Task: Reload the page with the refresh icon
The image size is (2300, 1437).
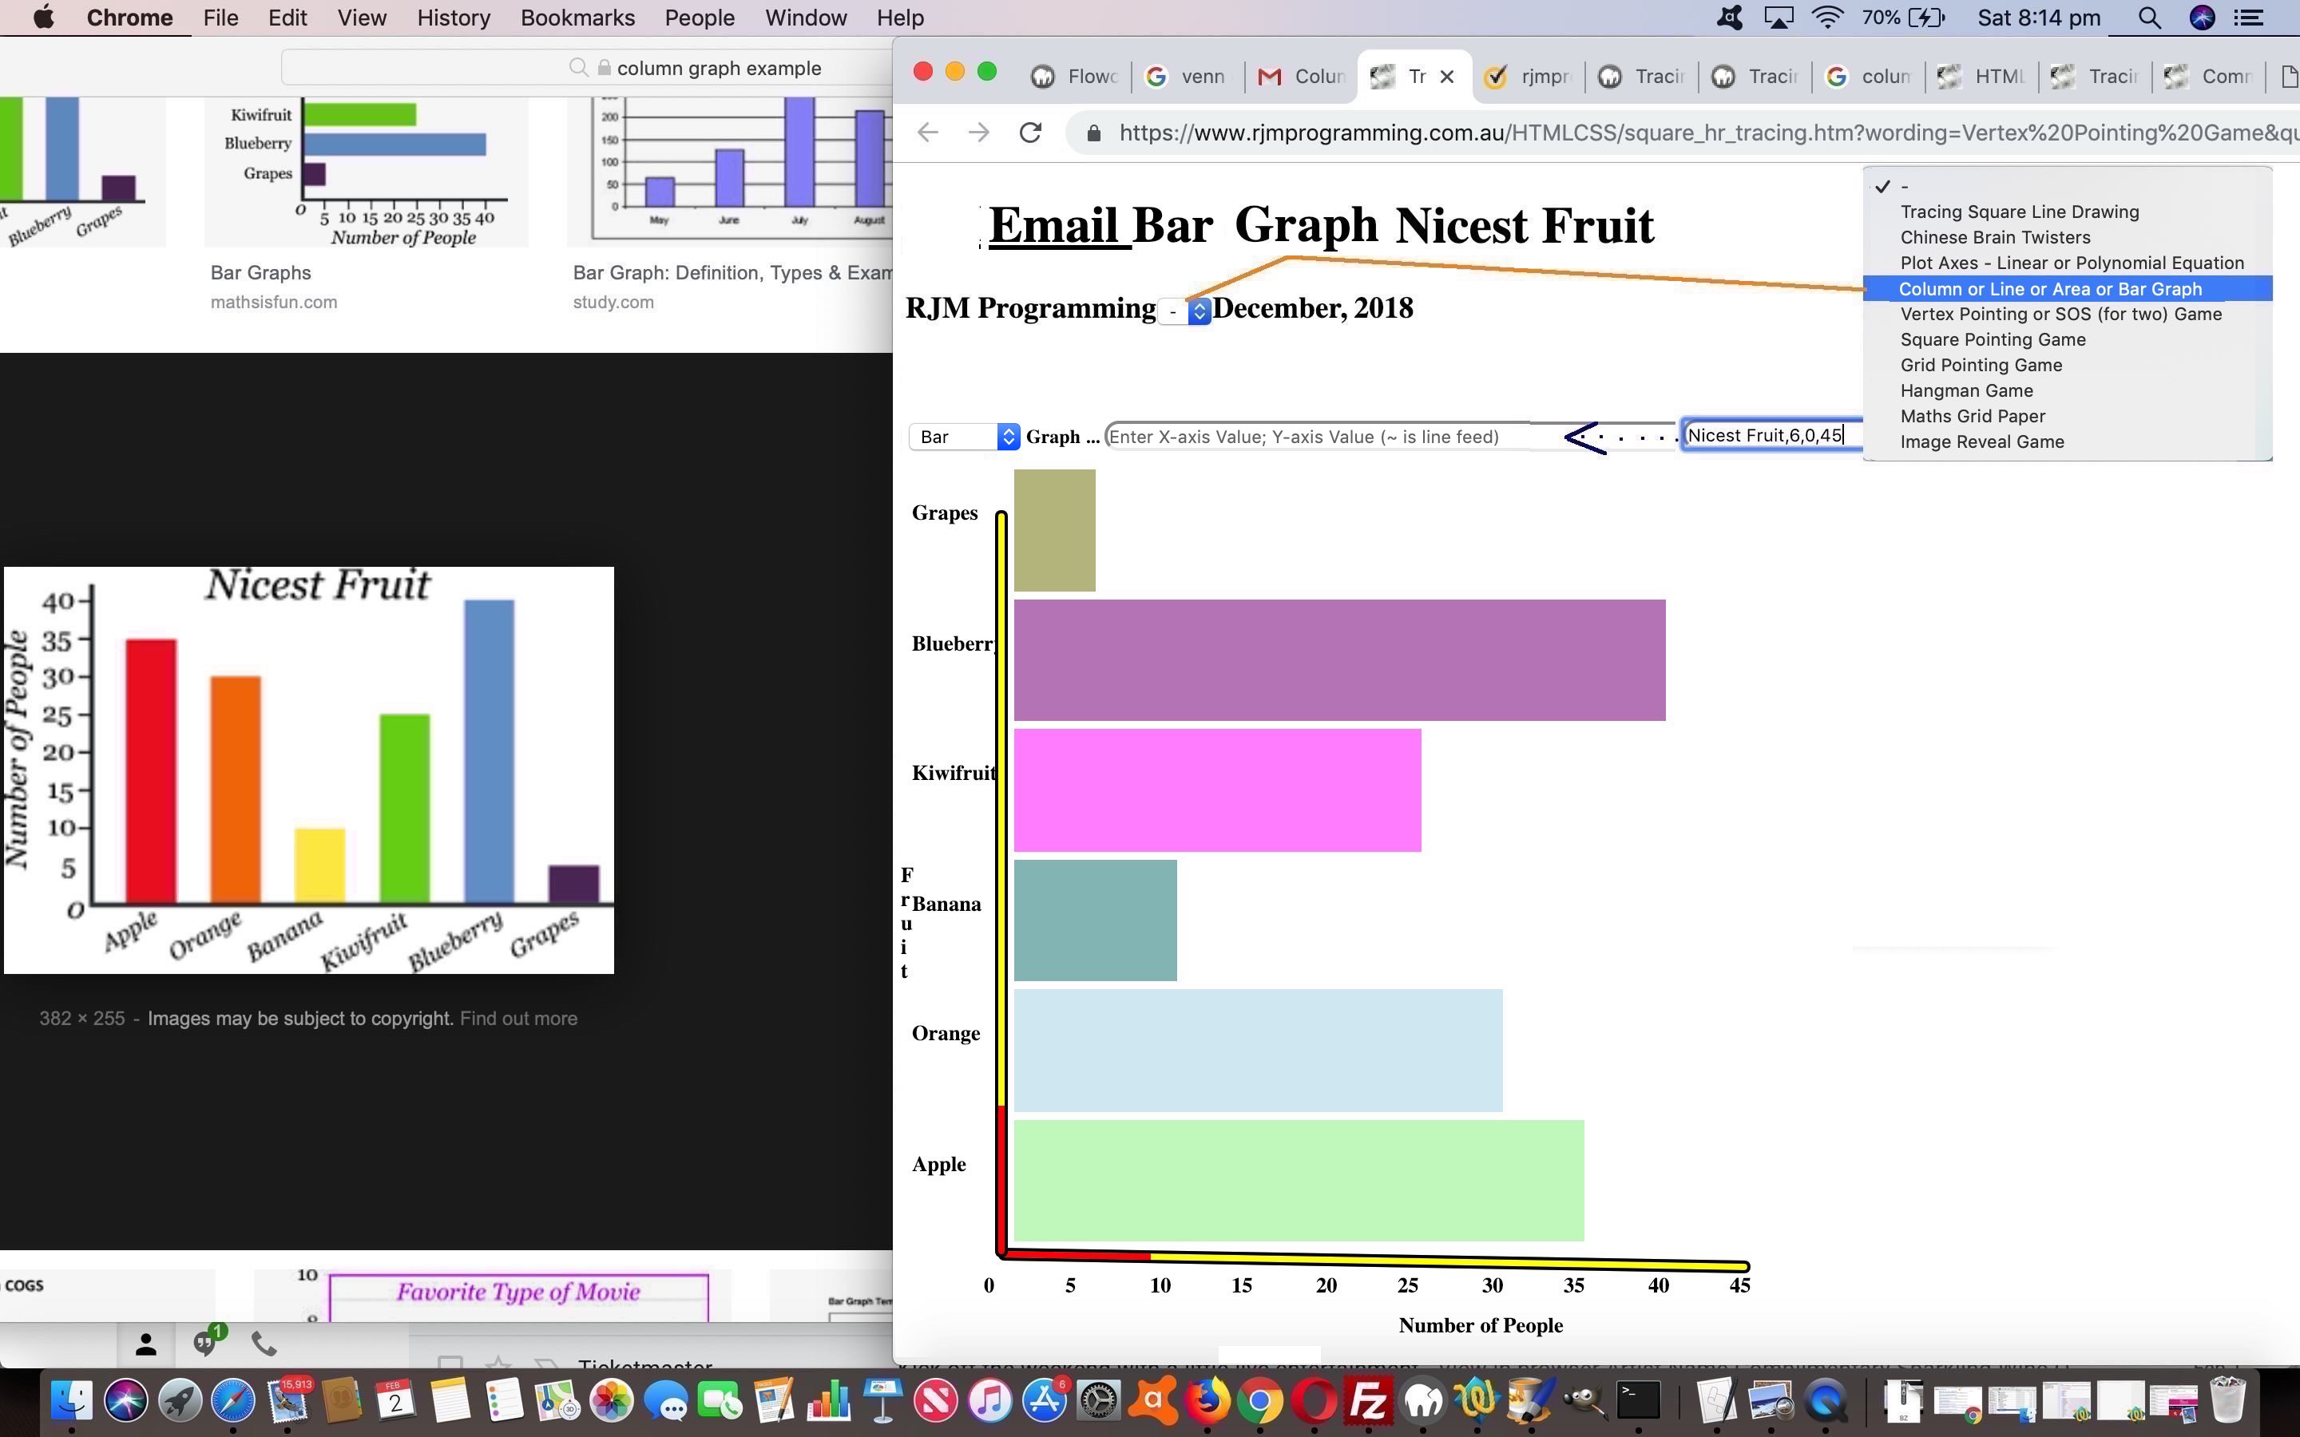Action: coord(1030,133)
